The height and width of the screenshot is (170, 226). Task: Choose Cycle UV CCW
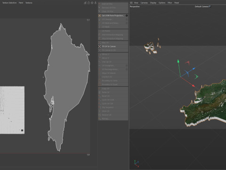pos(113,100)
